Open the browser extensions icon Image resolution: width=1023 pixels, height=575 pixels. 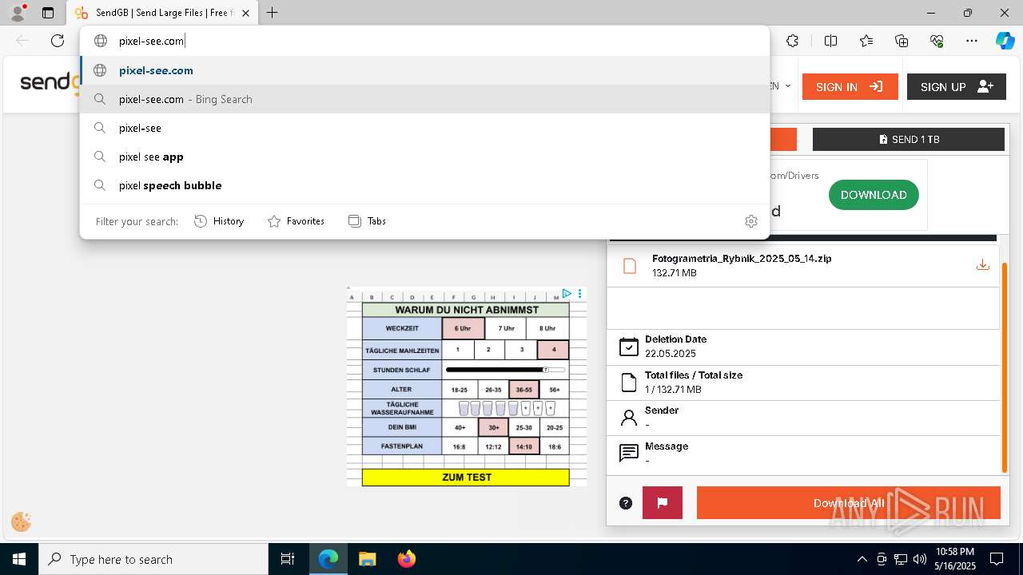792,41
